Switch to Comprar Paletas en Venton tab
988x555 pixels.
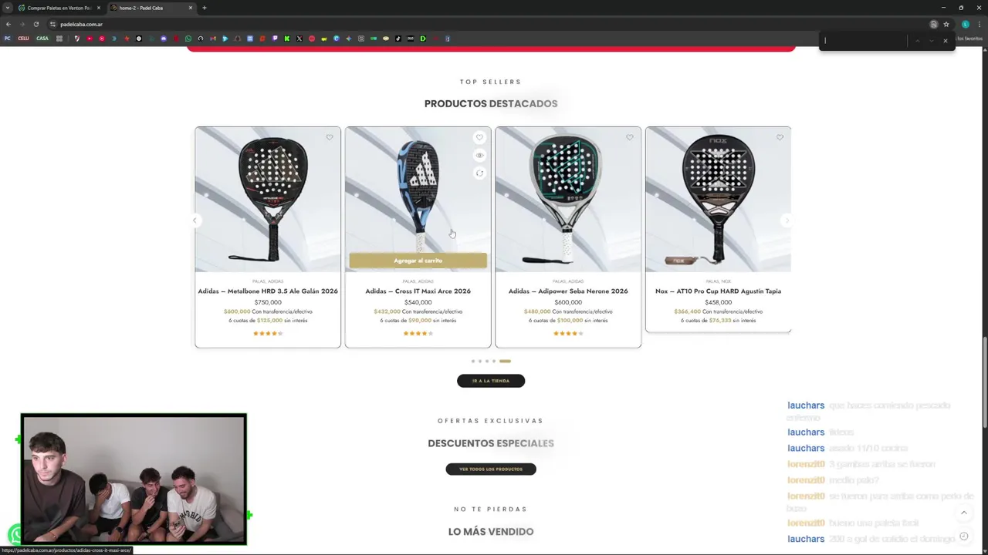coord(59,8)
